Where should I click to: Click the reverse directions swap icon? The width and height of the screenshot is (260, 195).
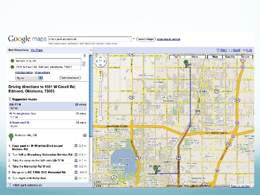tap(84, 64)
